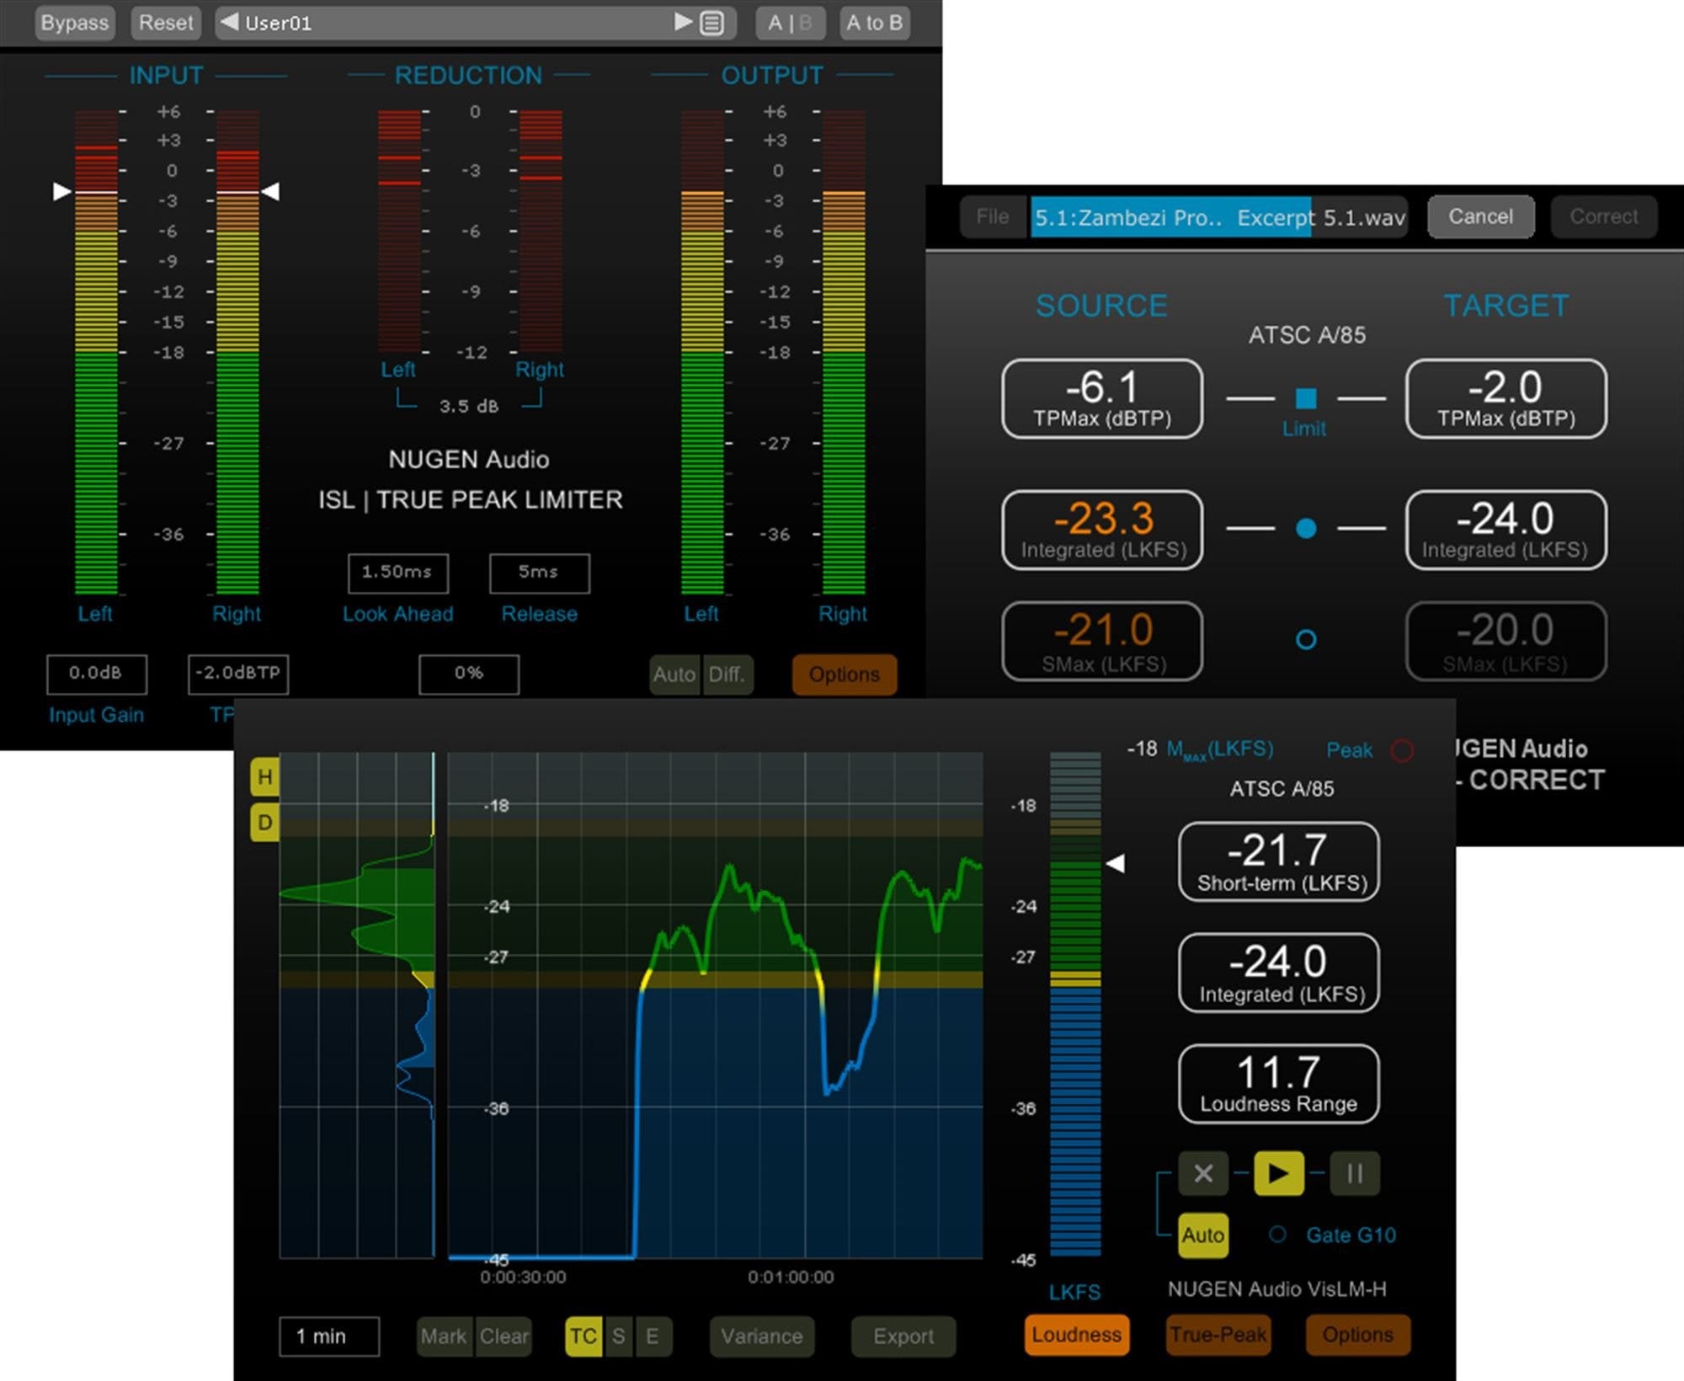Select previous preset arrow beside User01

click(x=229, y=22)
